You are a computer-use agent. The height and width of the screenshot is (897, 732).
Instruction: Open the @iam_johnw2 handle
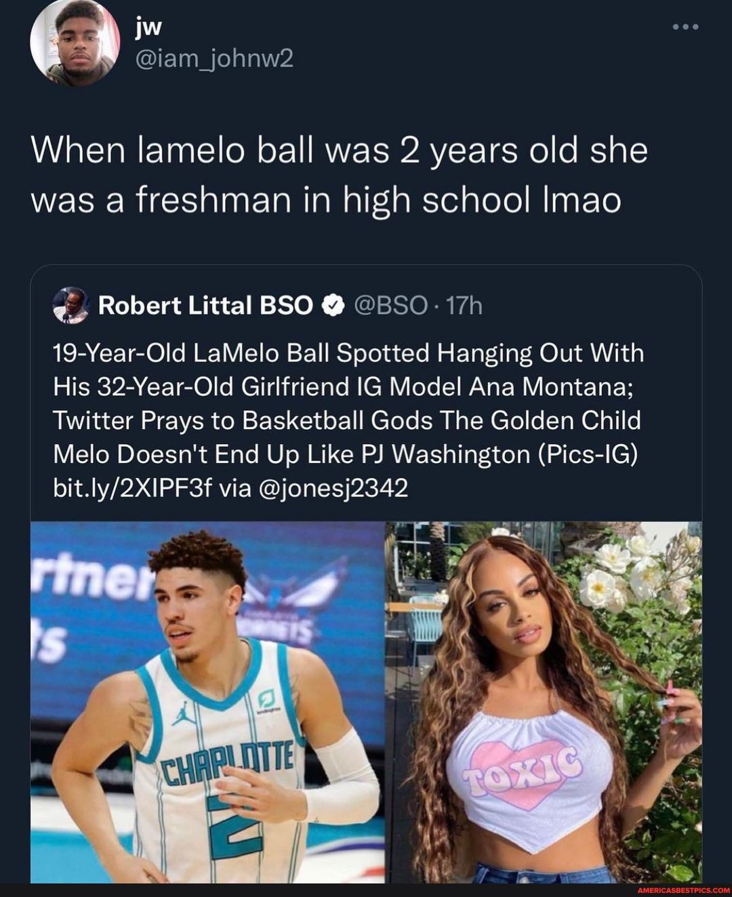(x=215, y=60)
